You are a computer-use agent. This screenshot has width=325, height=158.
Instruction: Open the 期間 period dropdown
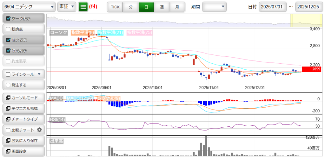[x=215, y=7]
